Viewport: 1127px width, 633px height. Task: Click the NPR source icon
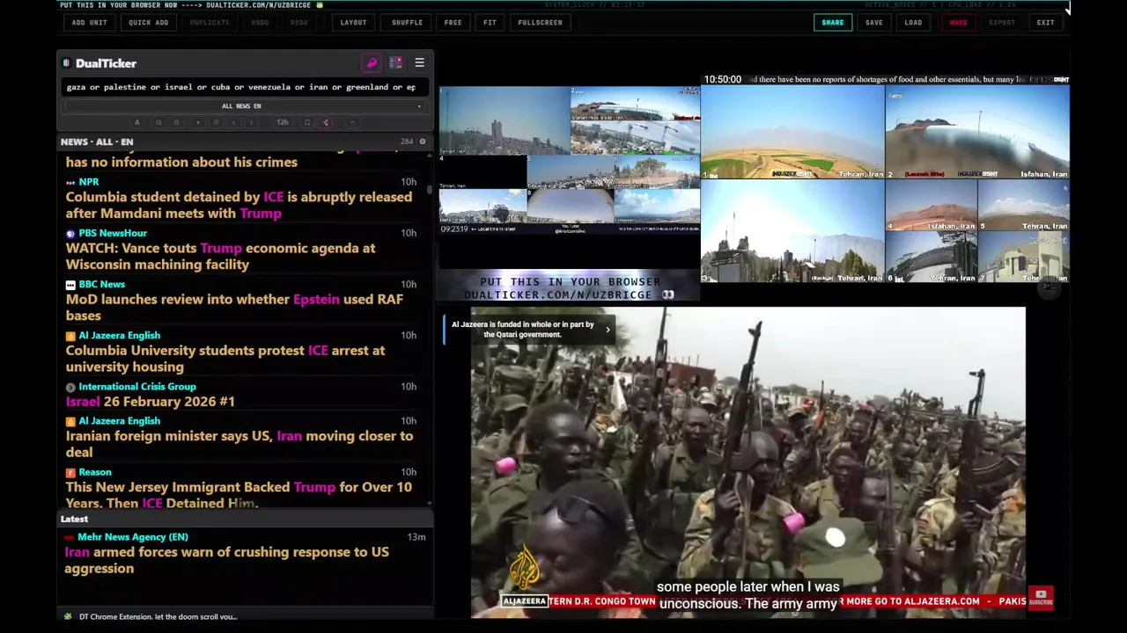click(70, 182)
